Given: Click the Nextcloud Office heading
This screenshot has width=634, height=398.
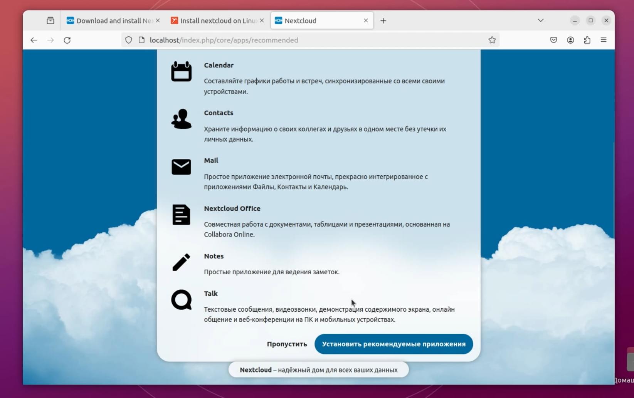Looking at the screenshot, I should click(232, 208).
